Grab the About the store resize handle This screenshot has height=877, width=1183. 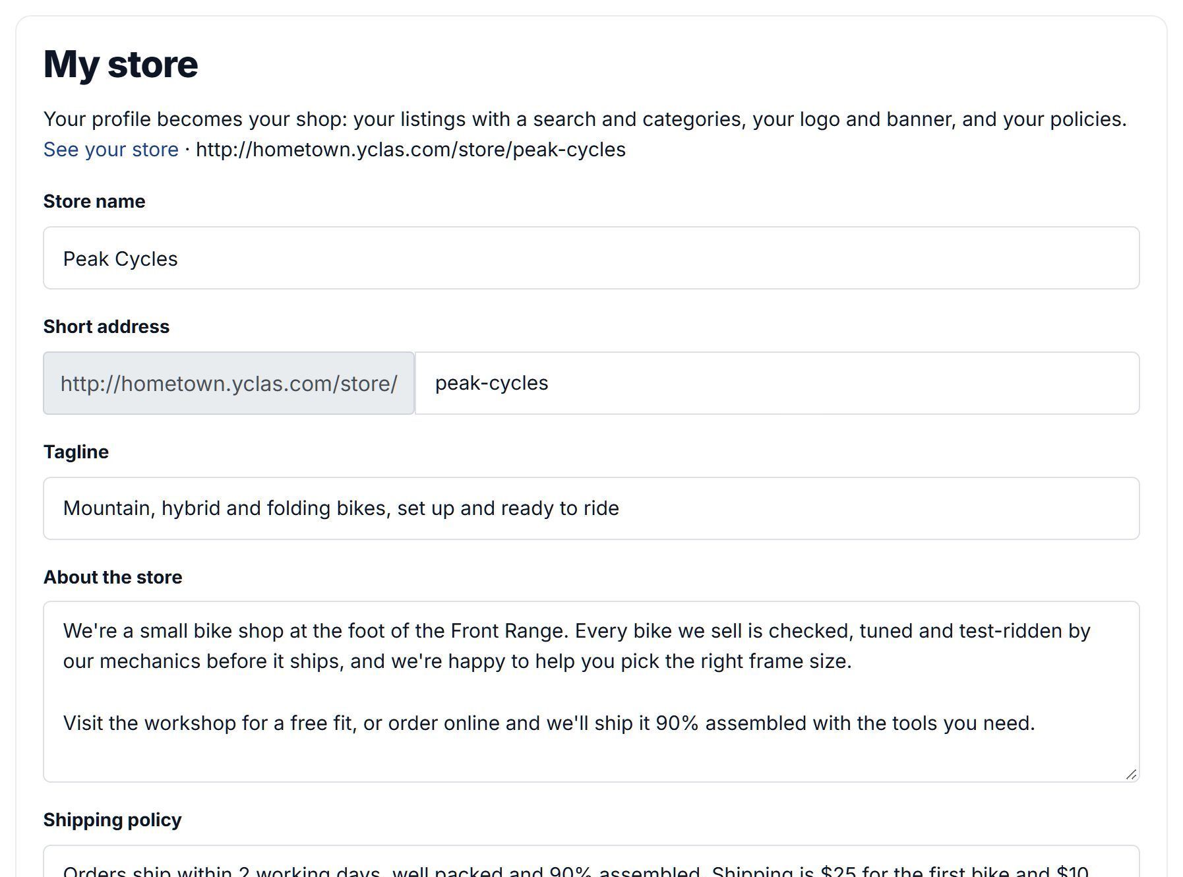pyautogui.click(x=1131, y=774)
